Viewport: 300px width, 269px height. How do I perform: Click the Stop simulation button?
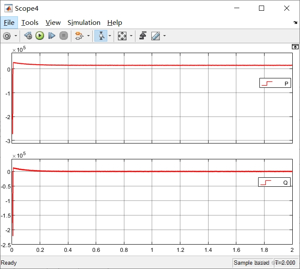point(64,36)
